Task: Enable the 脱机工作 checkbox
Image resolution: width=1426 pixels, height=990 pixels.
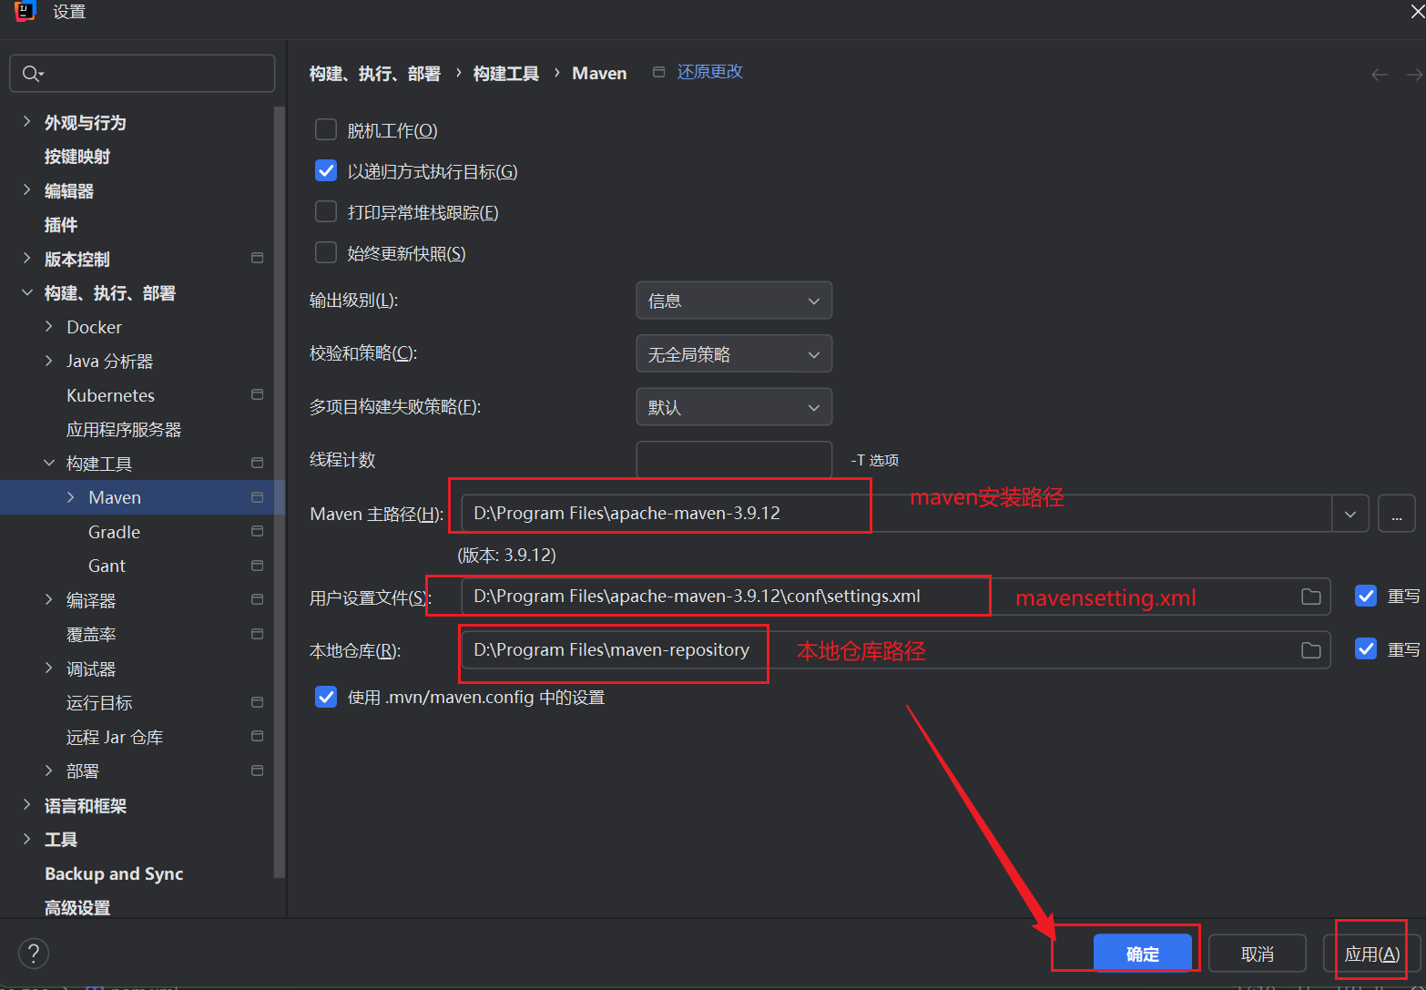Action: [326, 129]
